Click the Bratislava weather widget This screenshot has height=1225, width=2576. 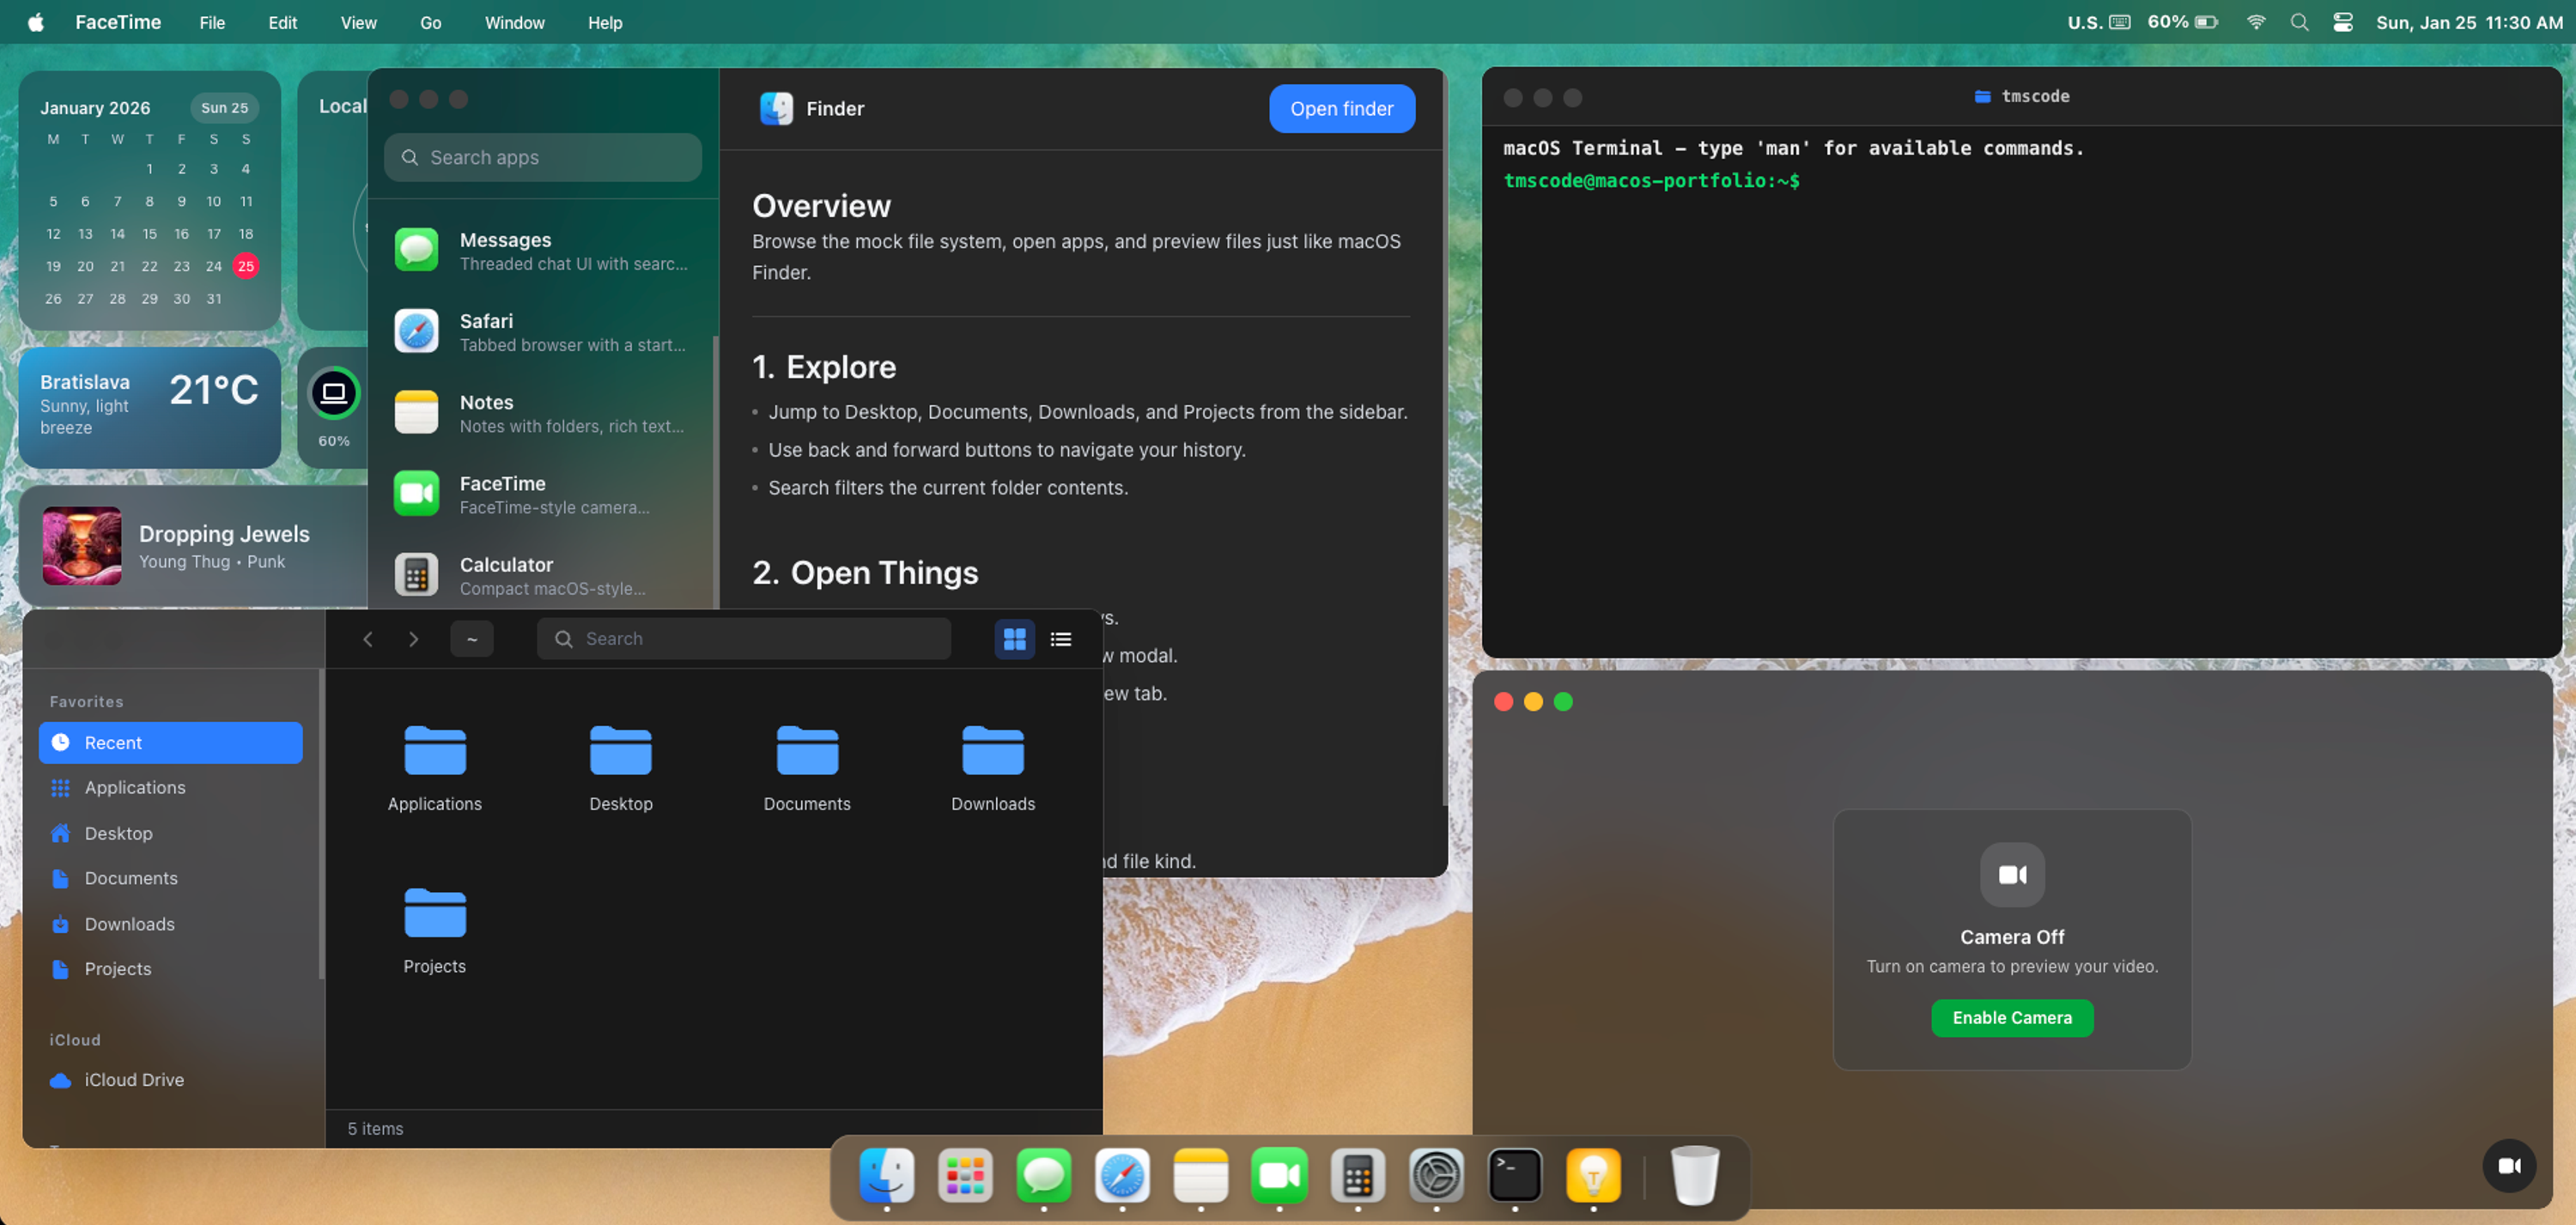point(149,406)
